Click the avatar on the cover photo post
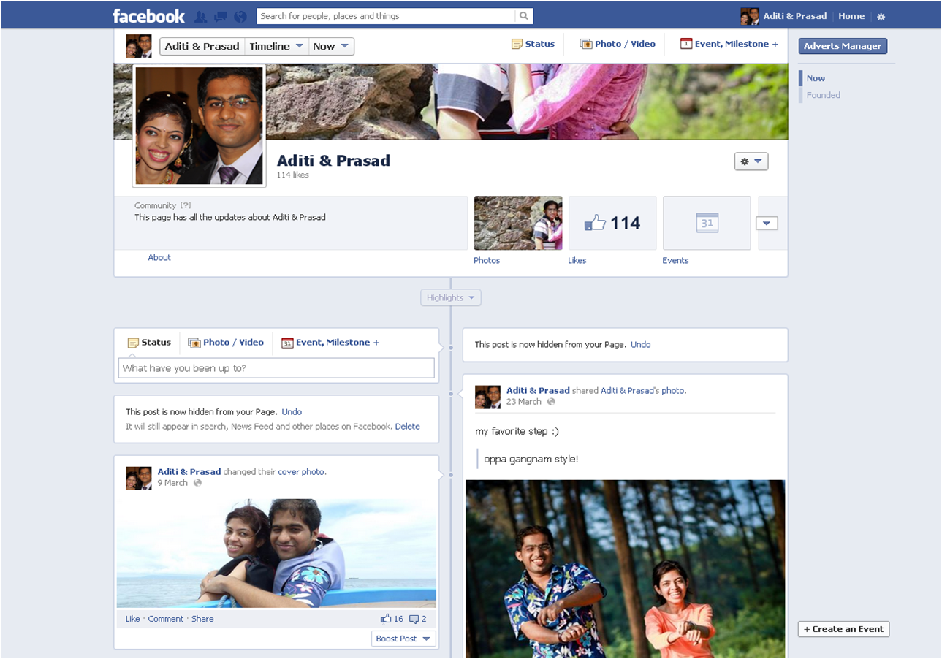Screen dimensions: 942x659 pos(139,478)
